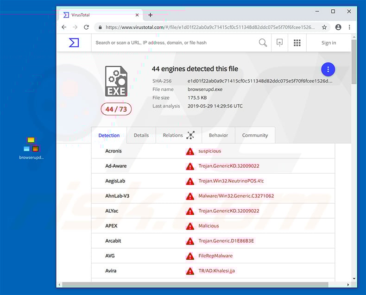Image resolution: width=366 pixels, height=295 pixels.
Task: Click the relations graph icon
Action: click(x=190, y=135)
